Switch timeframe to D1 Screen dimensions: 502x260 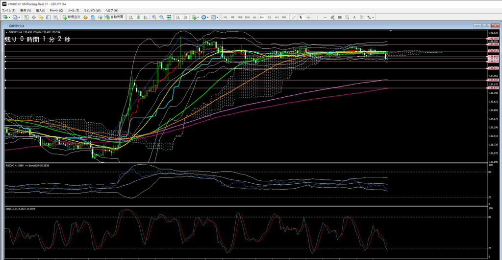point(269,17)
